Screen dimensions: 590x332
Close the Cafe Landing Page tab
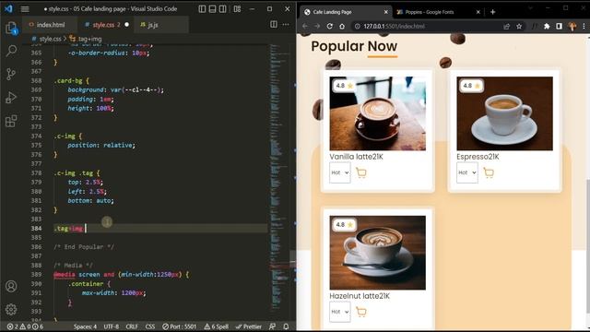click(385, 12)
